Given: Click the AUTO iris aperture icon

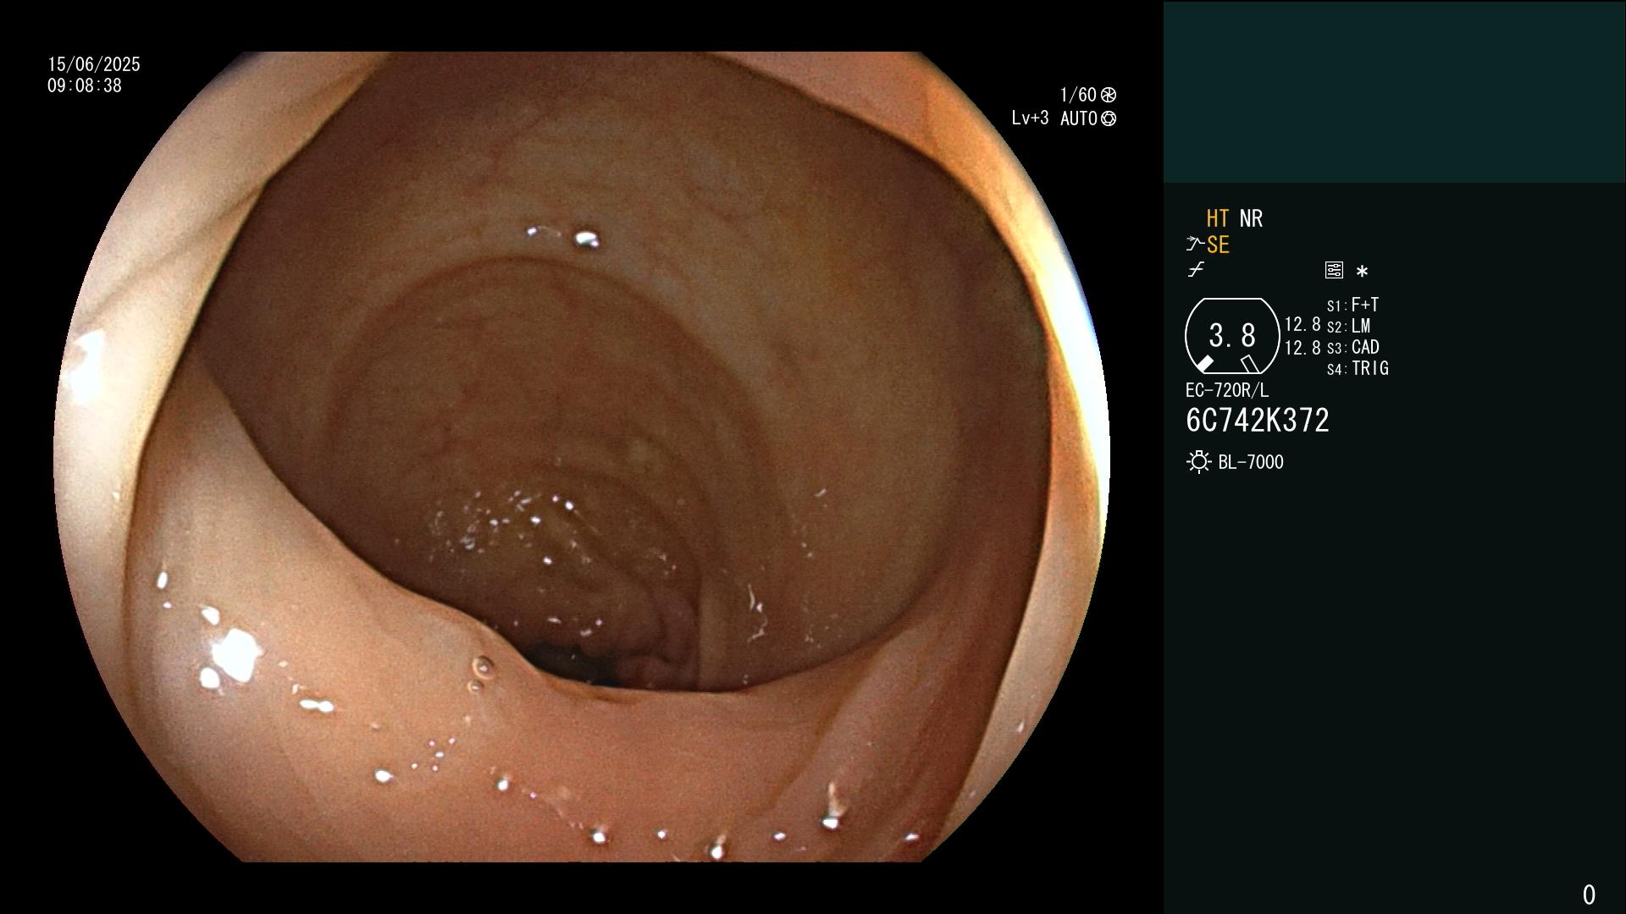Looking at the screenshot, I should click(x=1109, y=118).
